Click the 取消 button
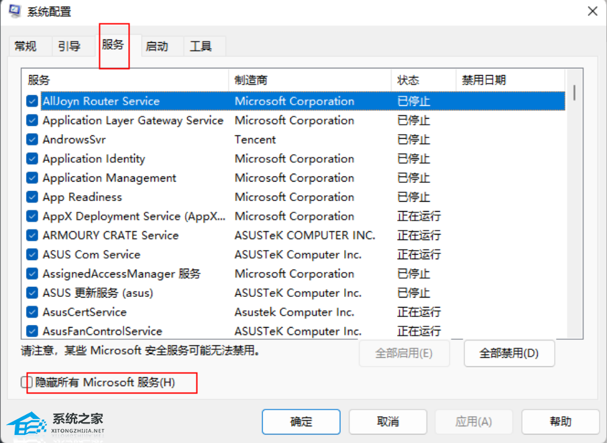The height and width of the screenshot is (443, 607). [388, 422]
